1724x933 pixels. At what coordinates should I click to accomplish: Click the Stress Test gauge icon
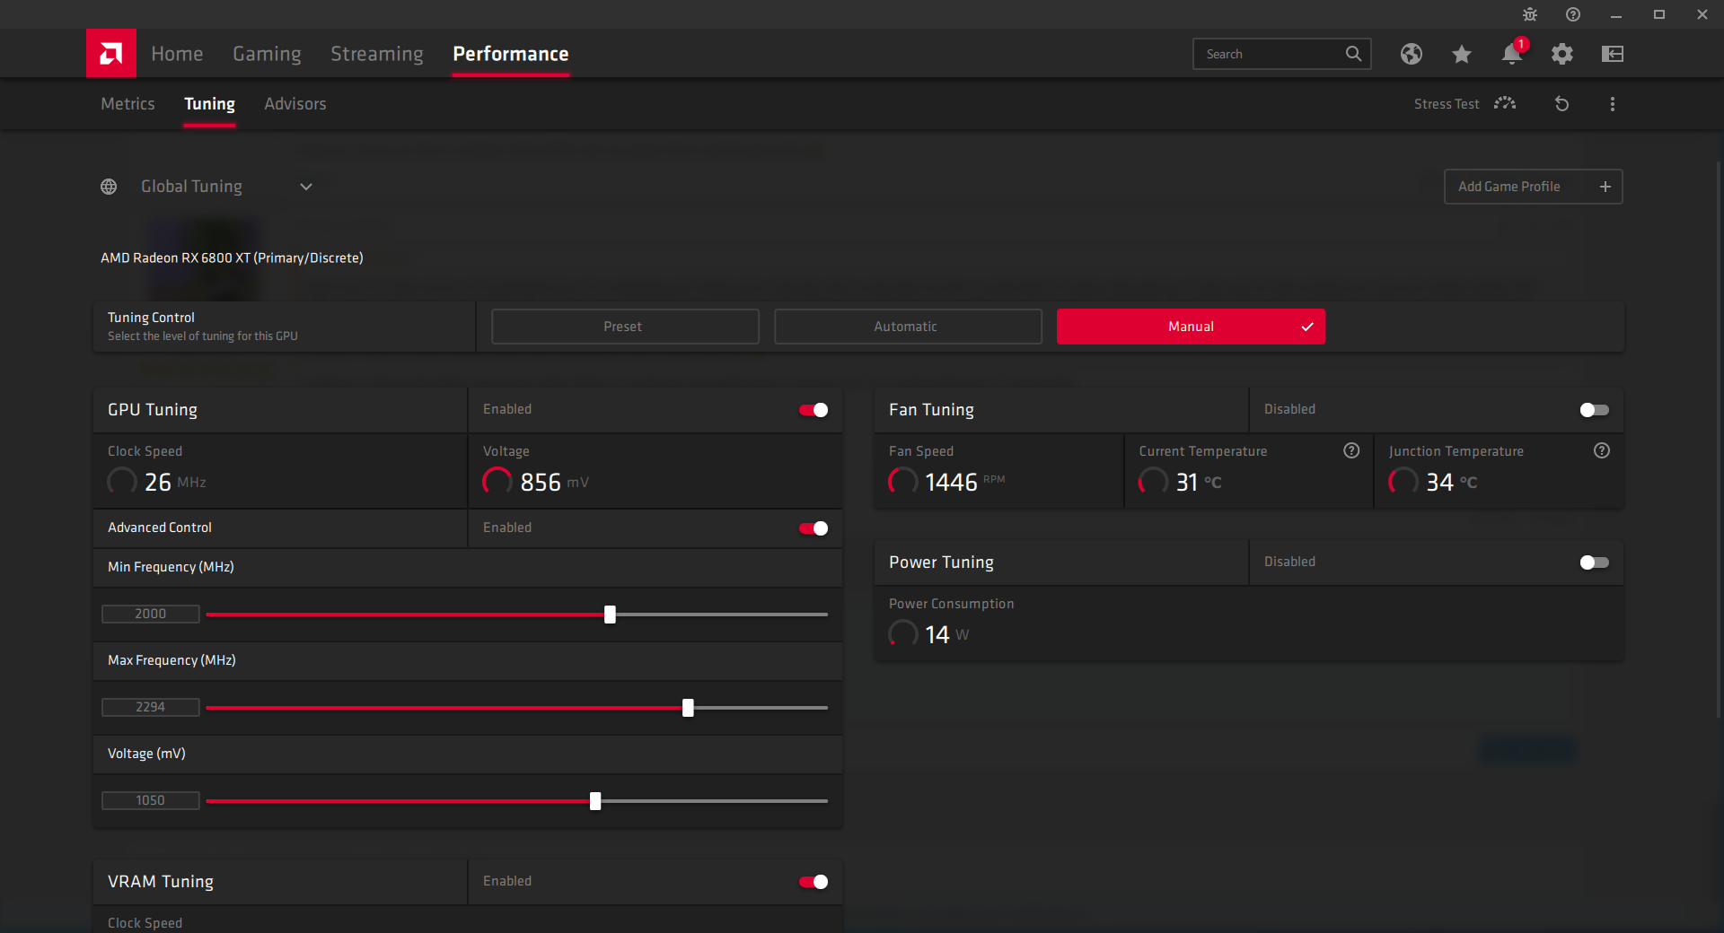pos(1505,104)
